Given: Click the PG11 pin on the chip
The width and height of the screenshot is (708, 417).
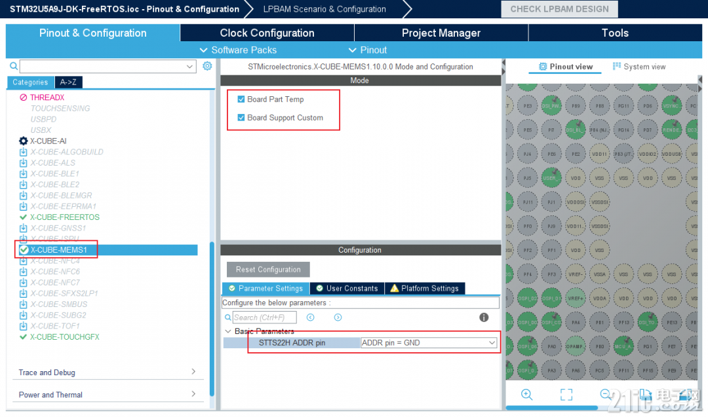Looking at the screenshot, I should coord(623,106).
